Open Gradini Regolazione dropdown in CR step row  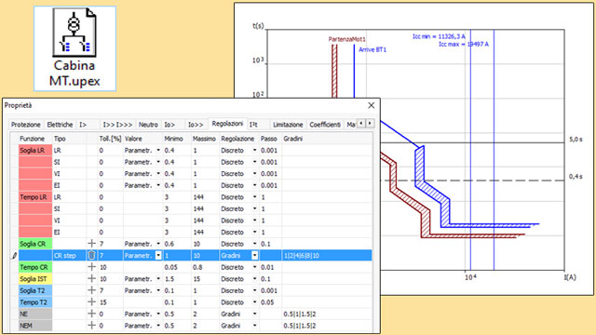254,256
